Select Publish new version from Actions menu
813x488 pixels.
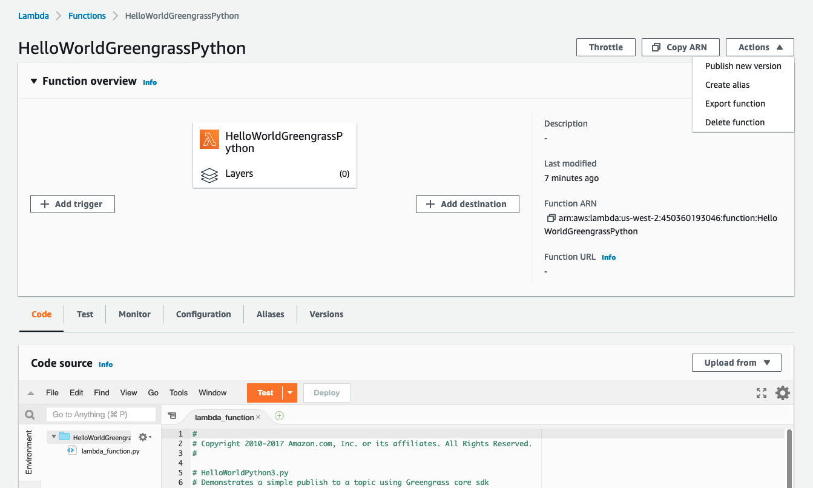pos(743,66)
